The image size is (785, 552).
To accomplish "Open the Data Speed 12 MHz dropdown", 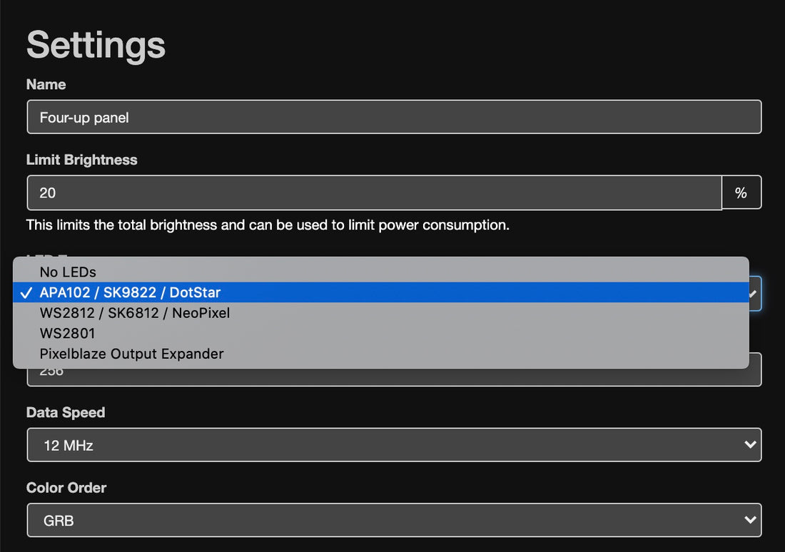I will pos(394,445).
